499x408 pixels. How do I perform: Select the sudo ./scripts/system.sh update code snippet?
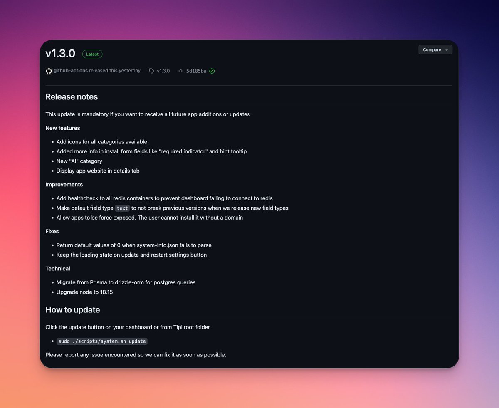click(x=102, y=341)
